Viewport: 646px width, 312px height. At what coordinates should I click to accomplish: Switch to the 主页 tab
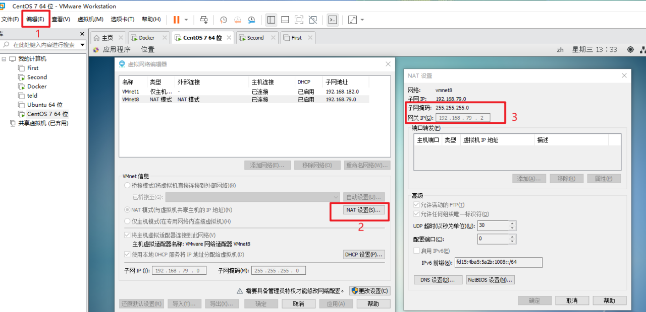107,38
